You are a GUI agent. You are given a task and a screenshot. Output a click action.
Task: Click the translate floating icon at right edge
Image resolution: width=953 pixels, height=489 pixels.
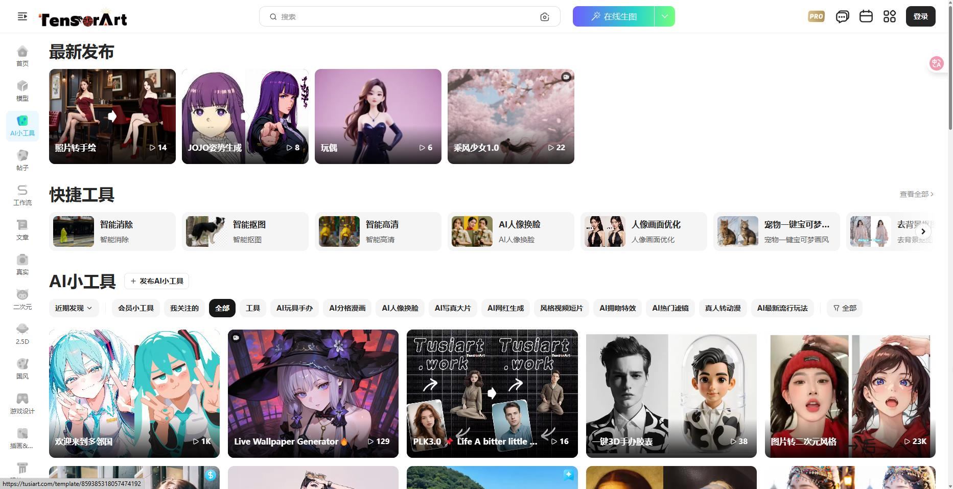936,63
